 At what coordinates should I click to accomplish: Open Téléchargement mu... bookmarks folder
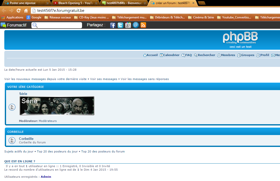(x=129, y=17)
